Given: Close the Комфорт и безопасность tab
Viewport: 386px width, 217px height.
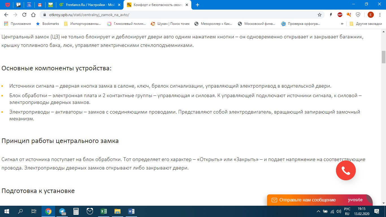Looking at the screenshot, I should point(186,5).
